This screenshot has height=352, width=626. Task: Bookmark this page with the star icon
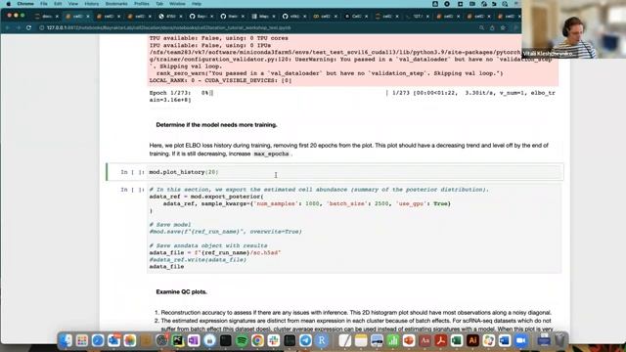[x=503, y=28]
